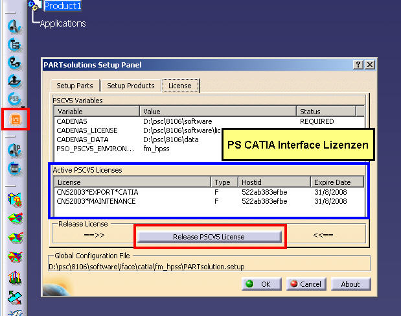Select the Applications node in the tree
The width and height of the screenshot is (401, 316).
pyautogui.click(x=63, y=23)
